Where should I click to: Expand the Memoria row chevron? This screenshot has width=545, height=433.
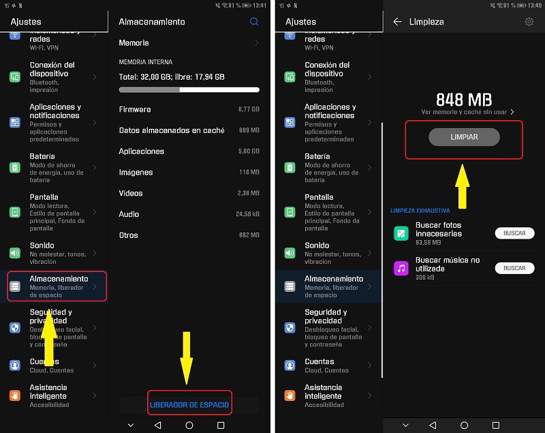click(256, 43)
